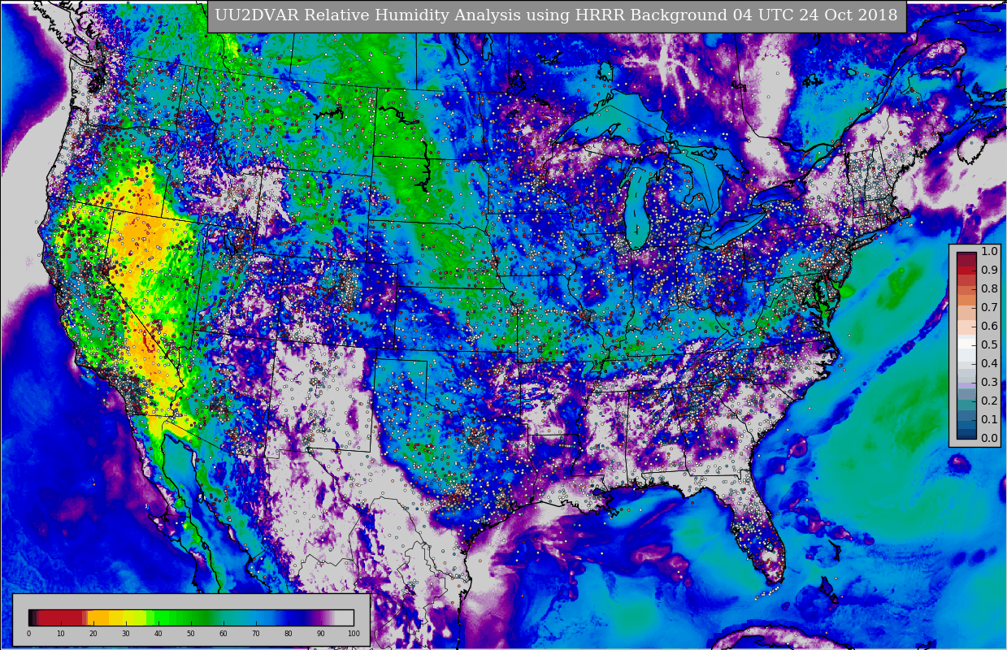
Task: Click the 40 tick on humidity colorbar
Action: click(158, 633)
